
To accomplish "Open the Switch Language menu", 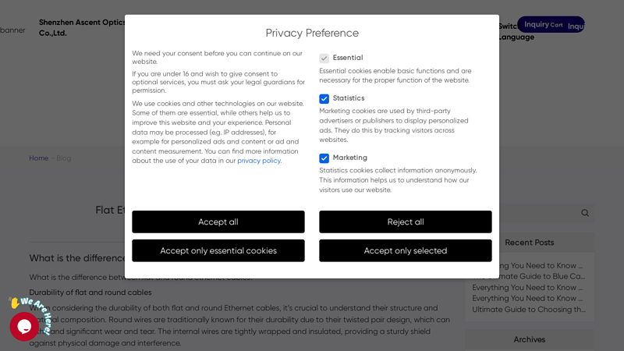I will pos(516,32).
